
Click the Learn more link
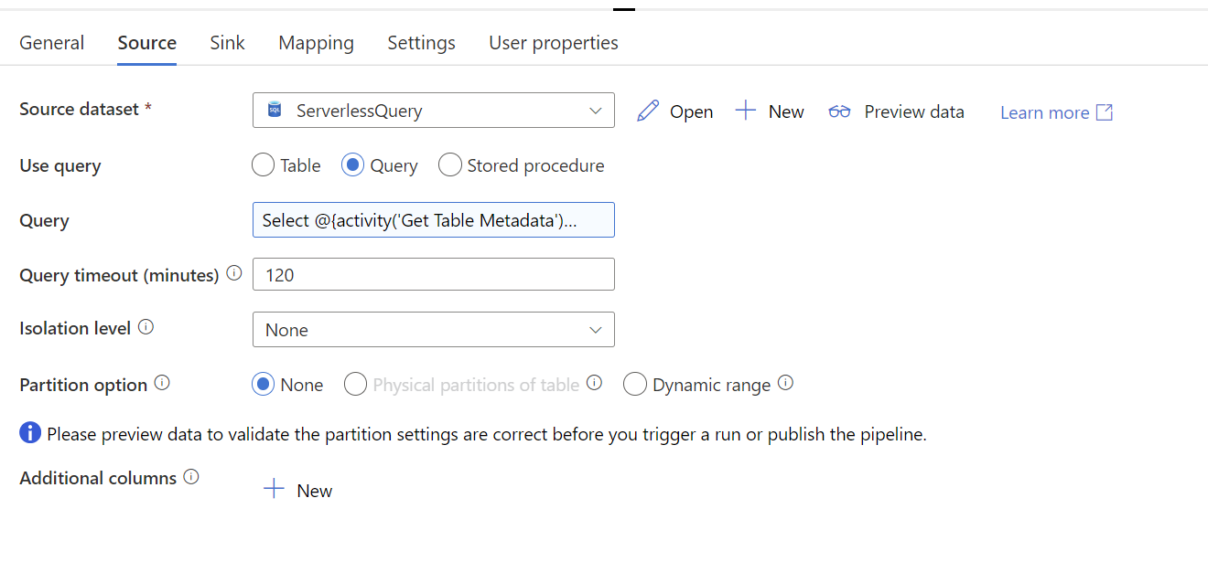tap(1044, 112)
